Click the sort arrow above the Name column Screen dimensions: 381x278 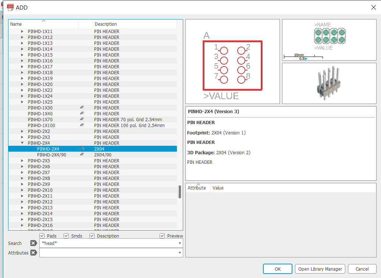43,20
